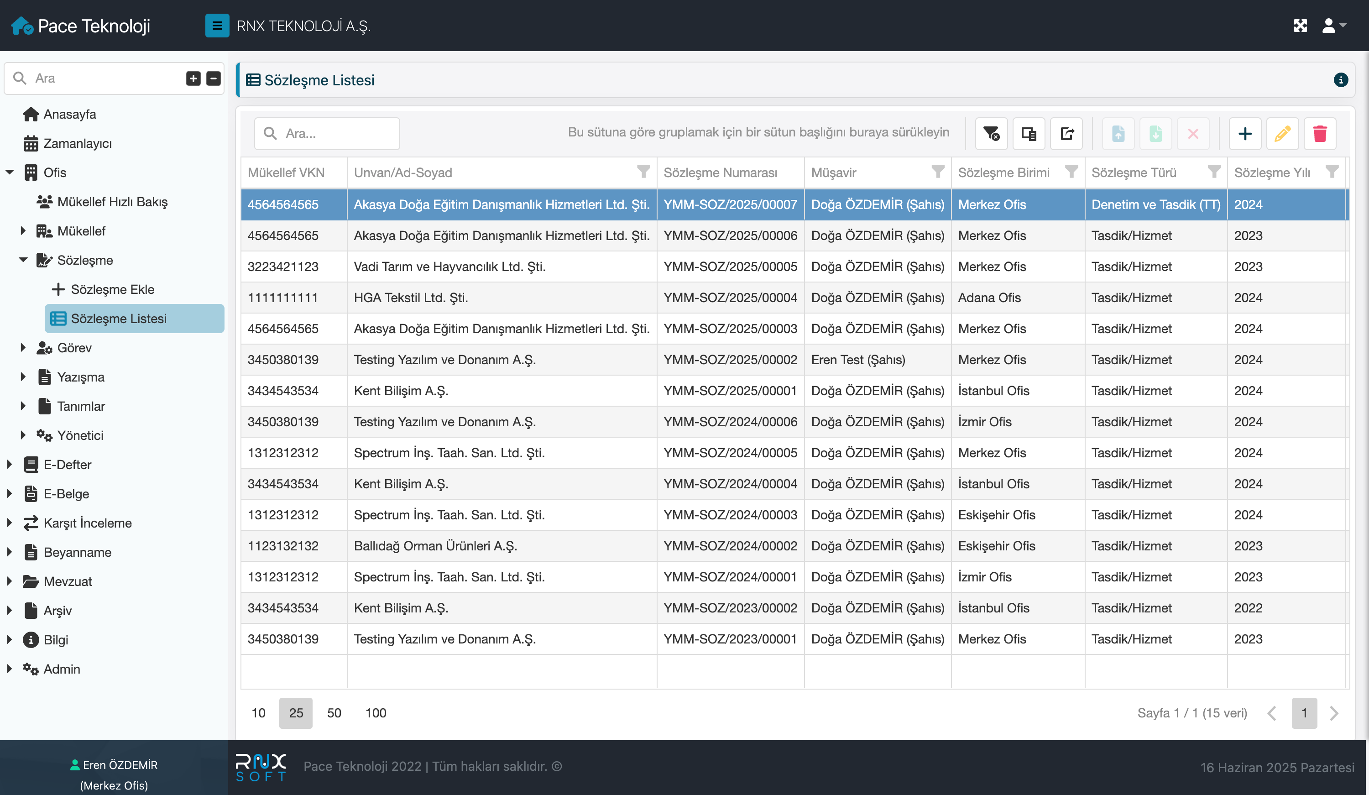Image resolution: width=1369 pixels, height=795 pixels.
Task: Toggle fullscreen with the expand icon
Action: coord(1300,26)
